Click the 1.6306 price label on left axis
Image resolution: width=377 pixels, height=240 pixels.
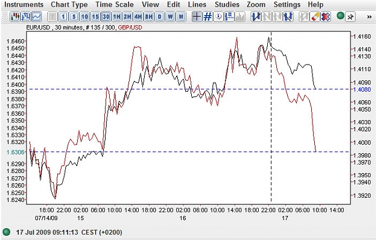click(x=16, y=153)
